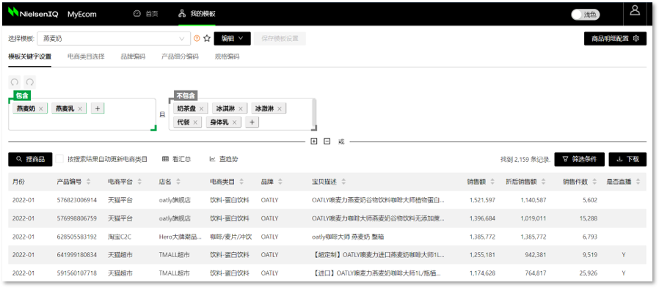Click the NielsenIQ logo

click(x=34, y=13)
